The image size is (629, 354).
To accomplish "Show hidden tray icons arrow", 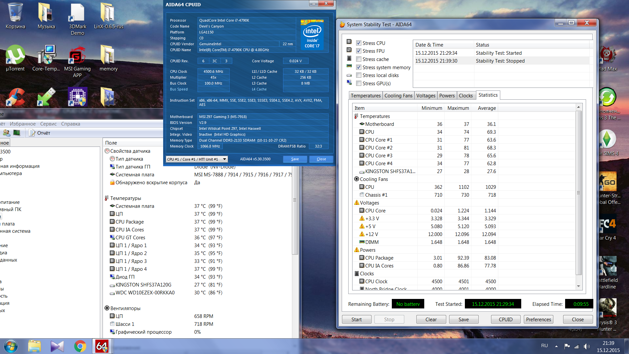I will (x=556, y=346).
